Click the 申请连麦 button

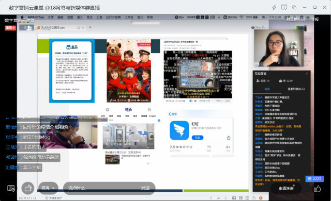pyautogui.click(x=286, y=189)
